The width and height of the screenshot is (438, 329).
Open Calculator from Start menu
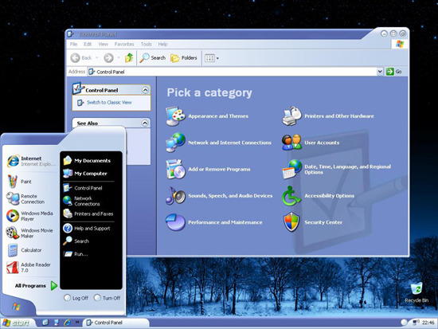point(25,250)
